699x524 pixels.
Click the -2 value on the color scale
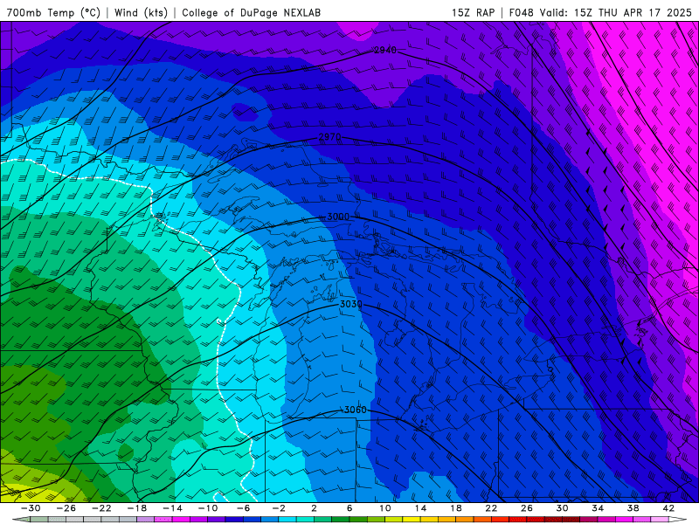(x=279, y=508)
